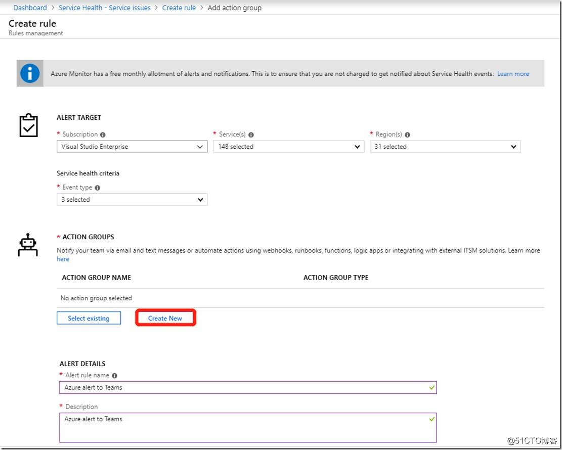Click the 'No action group selected' row
The image size is (562, 450).
(x=300, y=298)
